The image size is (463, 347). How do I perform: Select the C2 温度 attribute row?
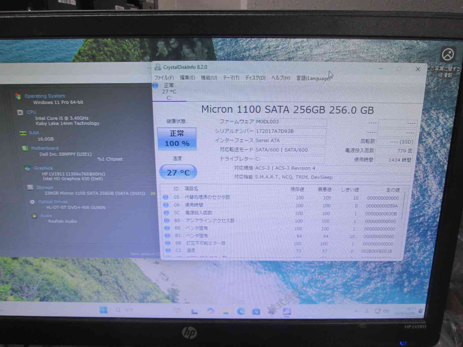click(190, 251)
